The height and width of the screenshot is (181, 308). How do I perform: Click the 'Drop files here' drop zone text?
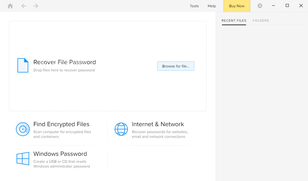point(64,70)
